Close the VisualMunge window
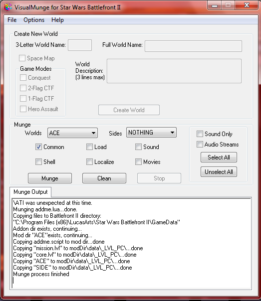 [247, 5]
